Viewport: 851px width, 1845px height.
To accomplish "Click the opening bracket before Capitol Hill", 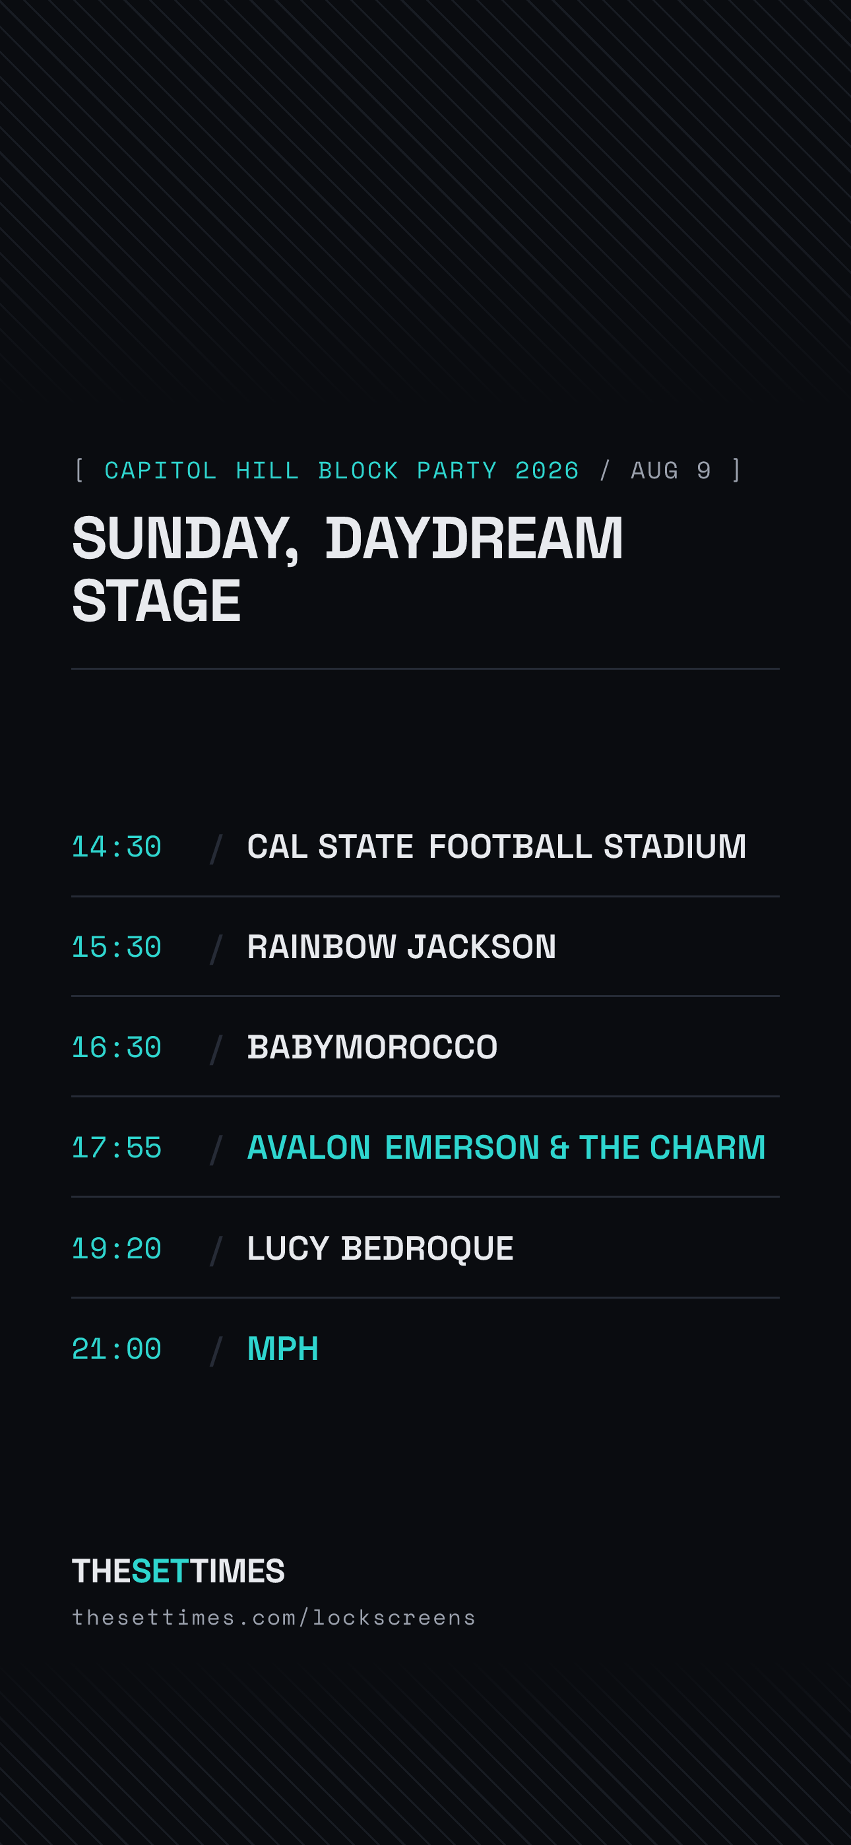I will tap(80, 470).
